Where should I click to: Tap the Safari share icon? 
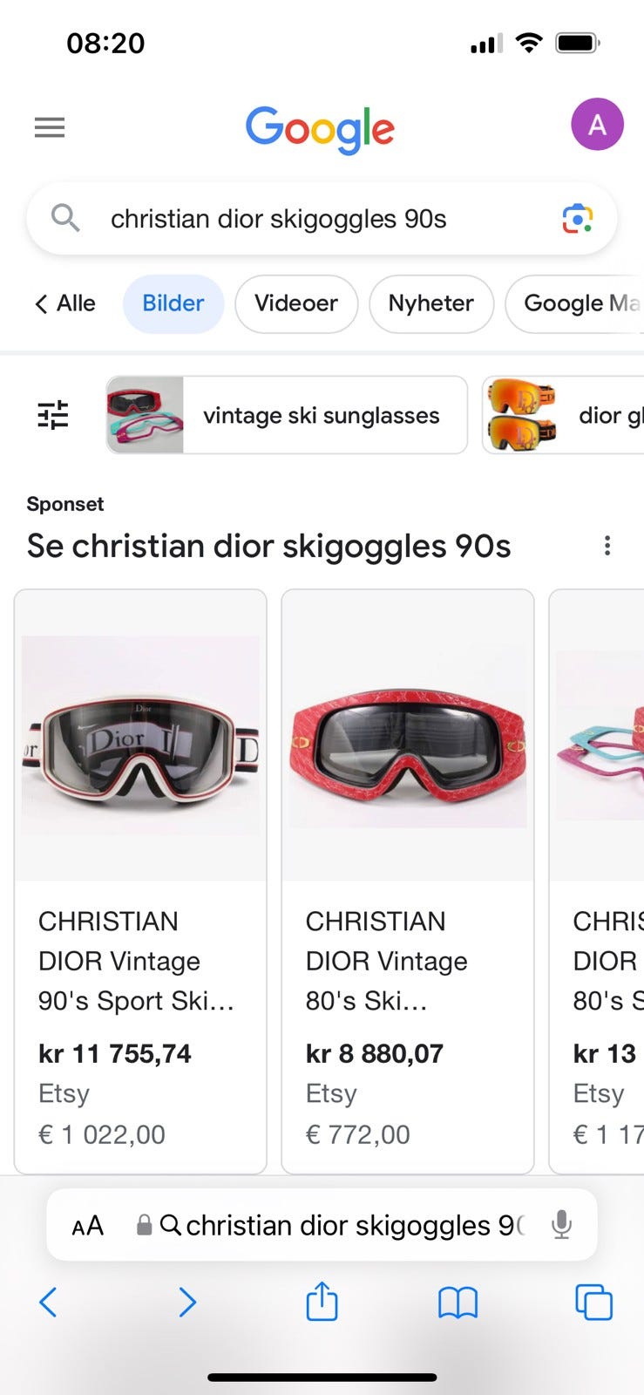pyautogui.click(x=322, y=1302)
